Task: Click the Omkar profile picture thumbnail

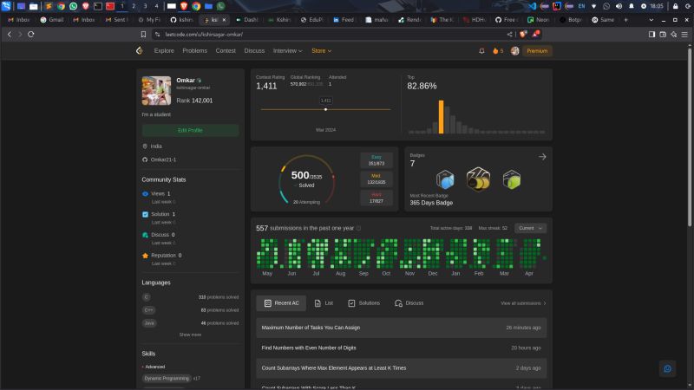Action: coord(156,91)
